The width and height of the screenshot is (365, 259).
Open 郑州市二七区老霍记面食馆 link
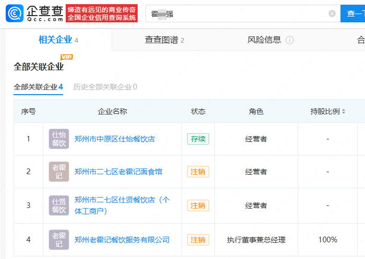pyautogui.click(x=118, y=172)
